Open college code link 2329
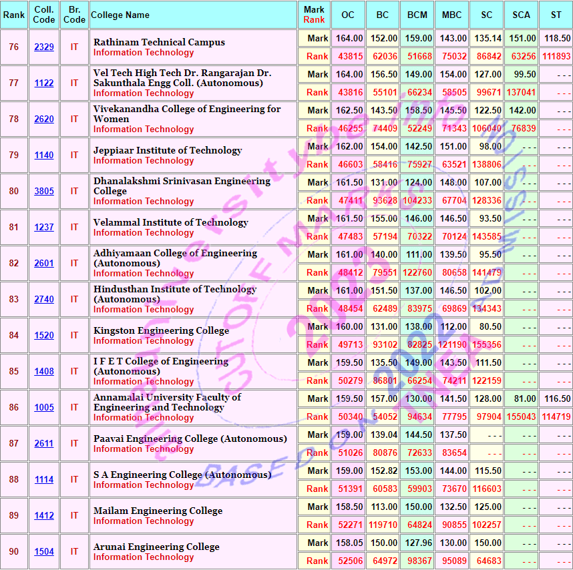This screenshot has width=573, height=570. click(44, 47)
